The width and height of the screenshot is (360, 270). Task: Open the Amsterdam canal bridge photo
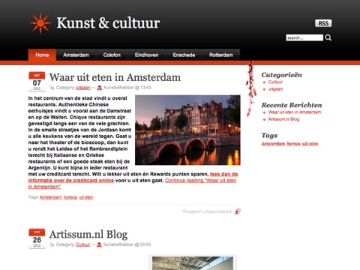click(187, 130)
